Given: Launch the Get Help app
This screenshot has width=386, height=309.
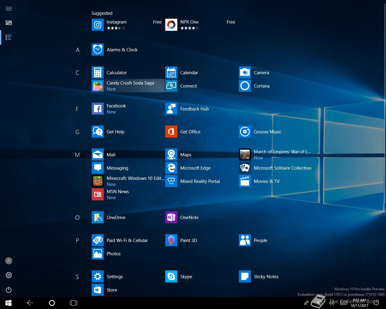Looking at the screenshot, I should (128, 132).
